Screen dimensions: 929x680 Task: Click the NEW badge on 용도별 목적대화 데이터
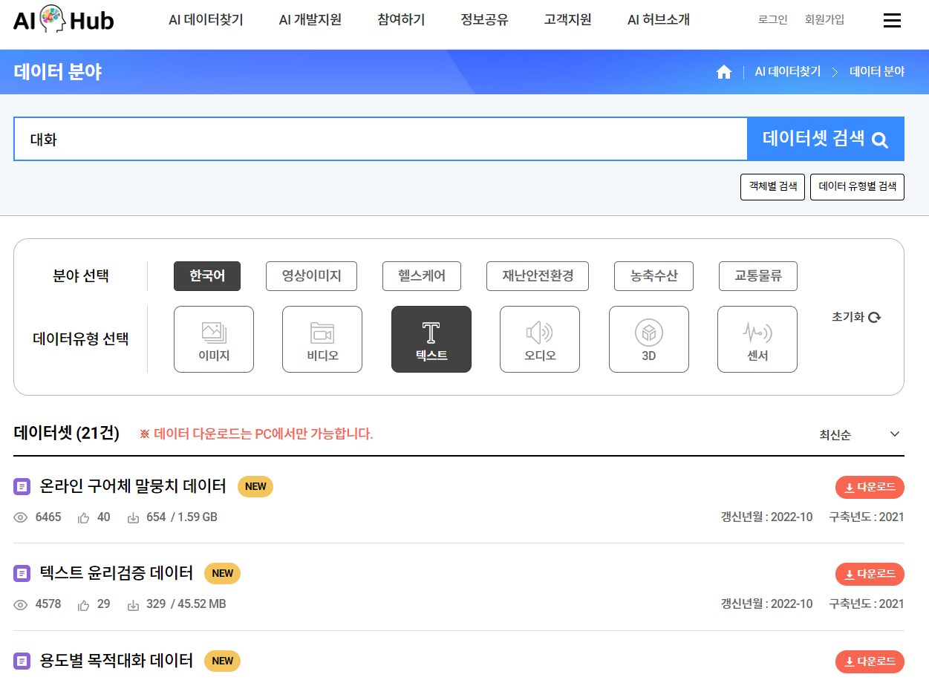click(222, 661)
